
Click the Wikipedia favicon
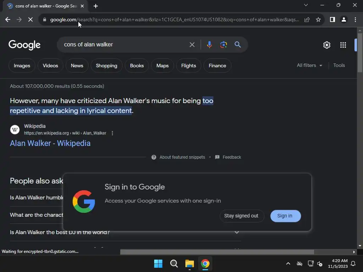pos(15,130)
